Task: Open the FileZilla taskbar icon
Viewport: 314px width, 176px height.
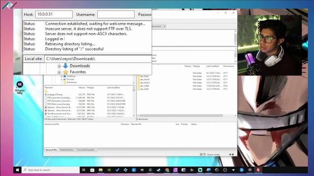Action: (x=258, y=170)
